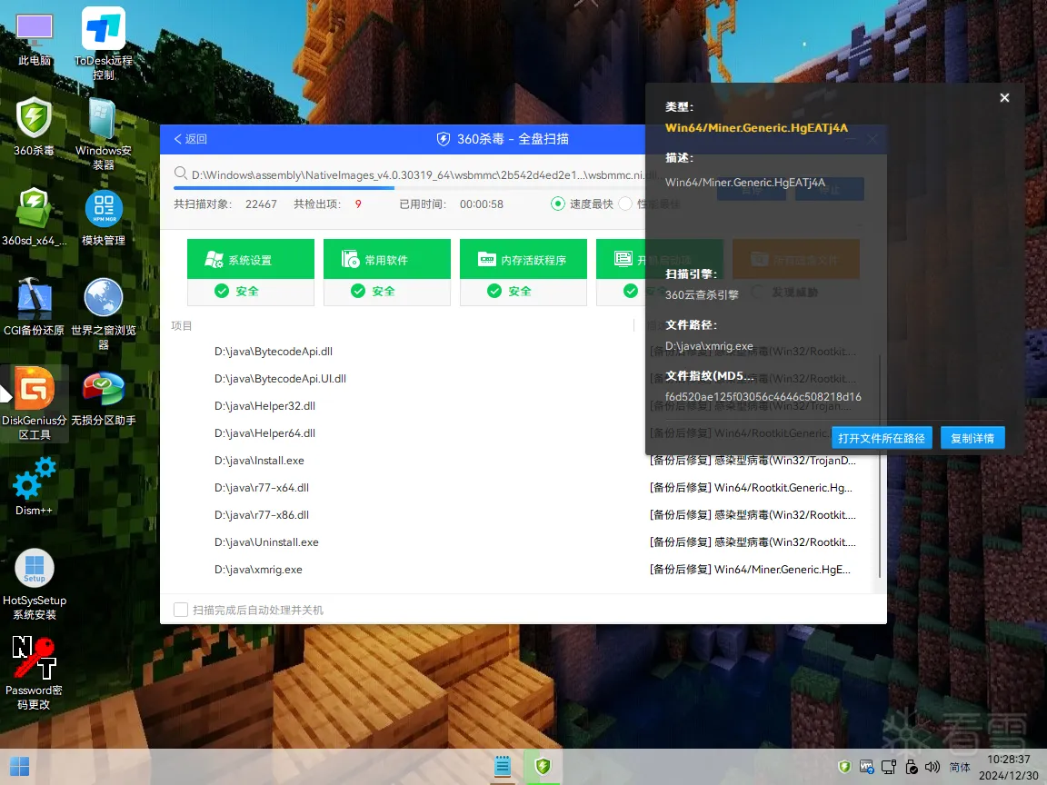The image size is (1047, 785).
Task: Click the 360云查杀引擎 engine text
Action: tap(702, 294)
